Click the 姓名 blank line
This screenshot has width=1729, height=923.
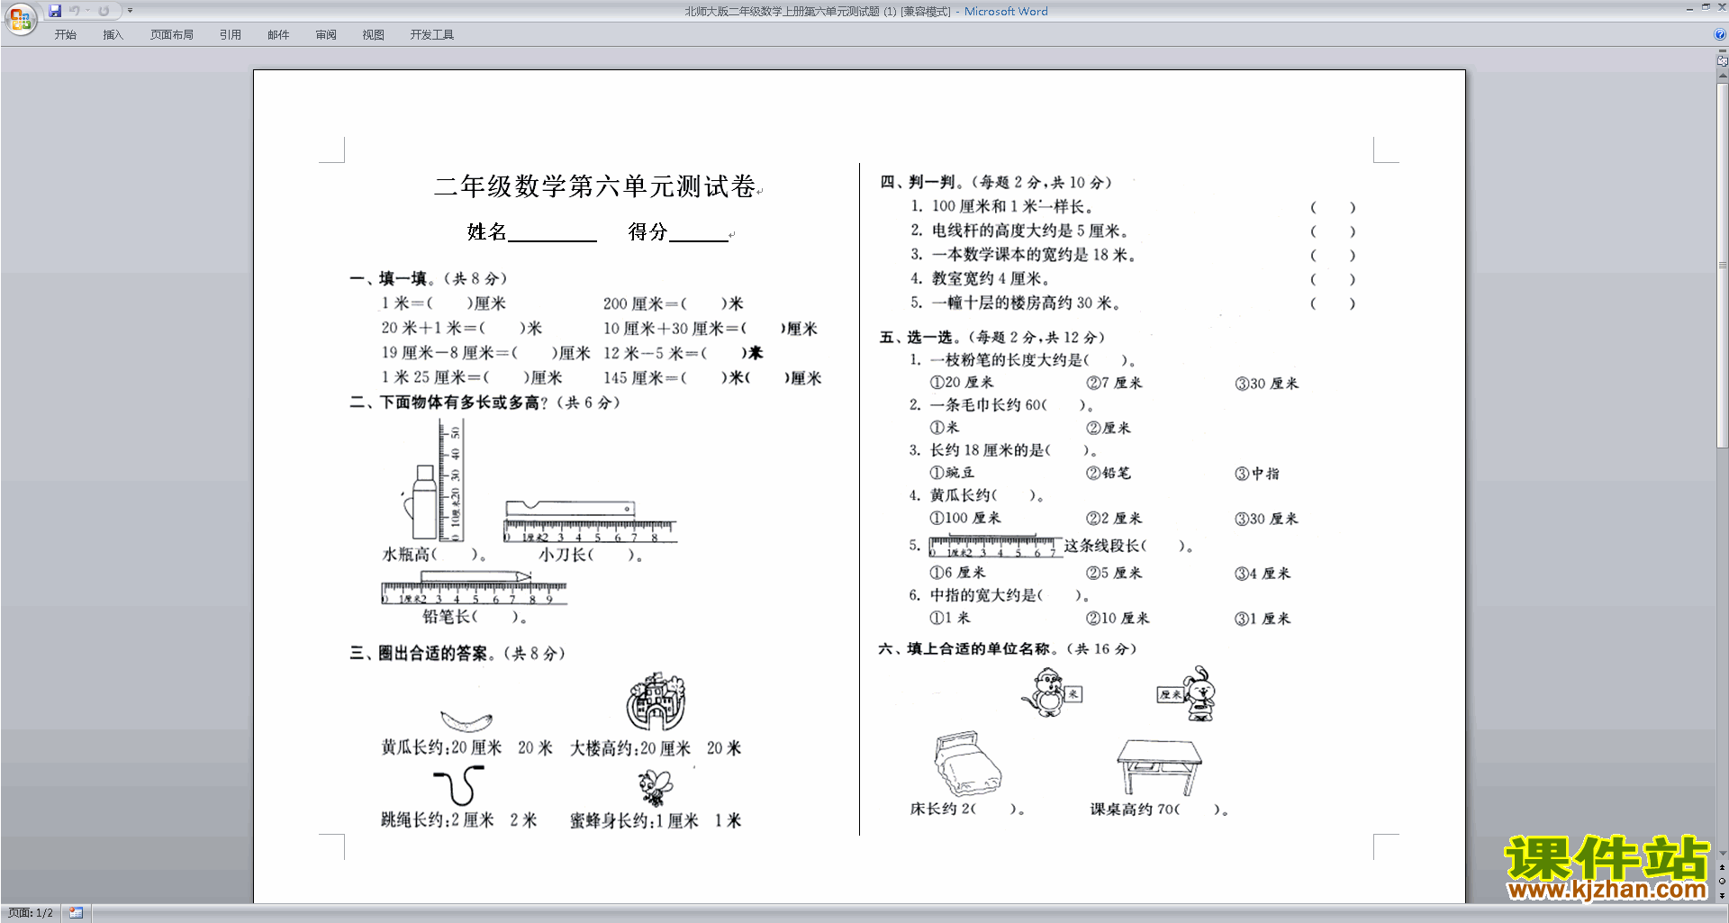tap(552, 233)
